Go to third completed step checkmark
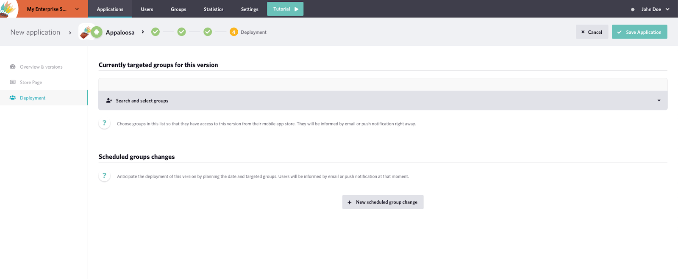The image size is (678, 279). (x=208, y=32)
